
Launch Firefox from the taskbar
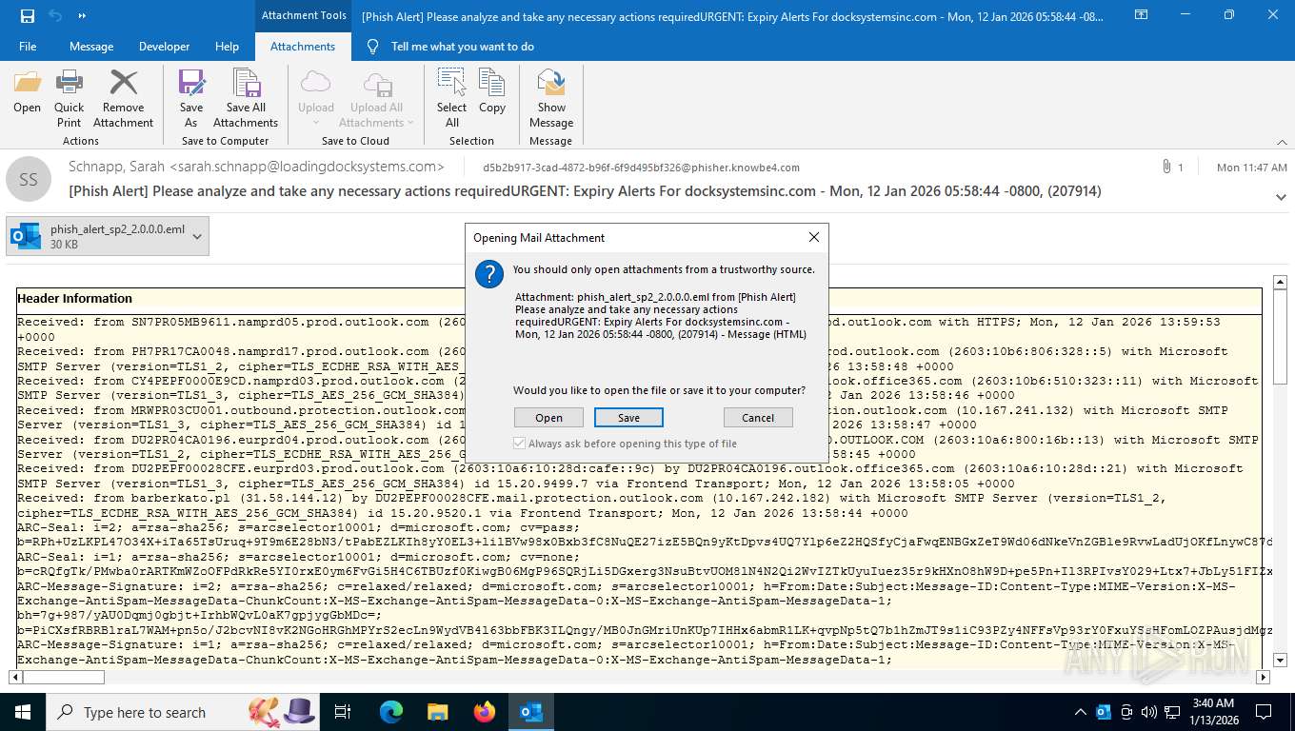pos(484,712)
